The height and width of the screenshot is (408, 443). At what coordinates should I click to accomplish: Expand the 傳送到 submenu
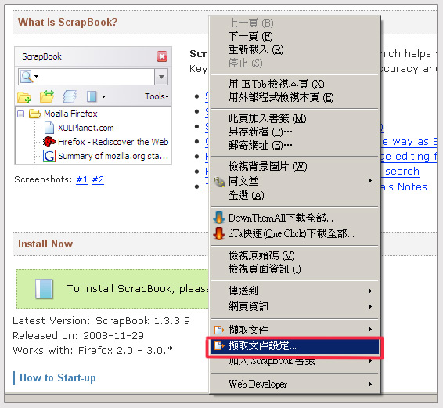tap(294, 291)
